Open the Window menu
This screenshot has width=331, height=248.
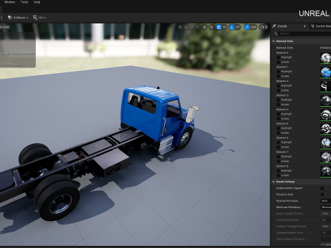tap(10, 2)
